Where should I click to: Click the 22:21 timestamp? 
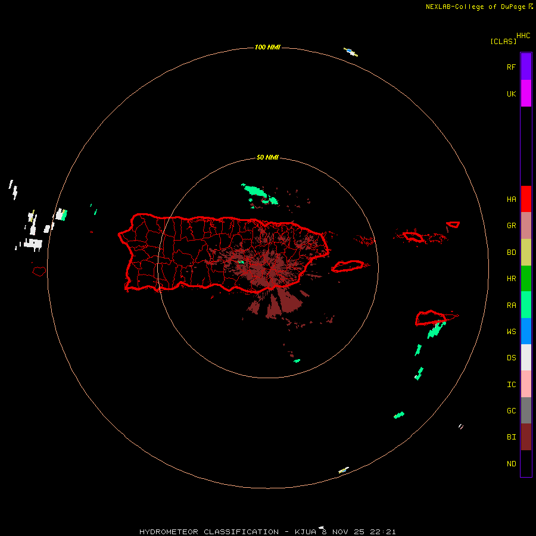pyautogui.click(x=382, y=532)
